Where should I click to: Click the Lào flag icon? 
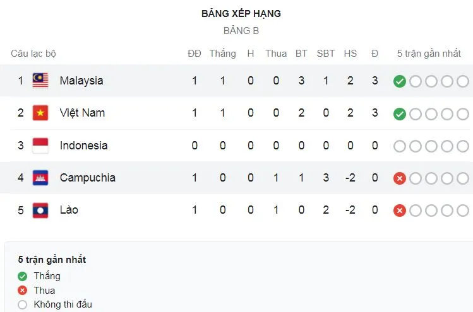coord(40,210)
